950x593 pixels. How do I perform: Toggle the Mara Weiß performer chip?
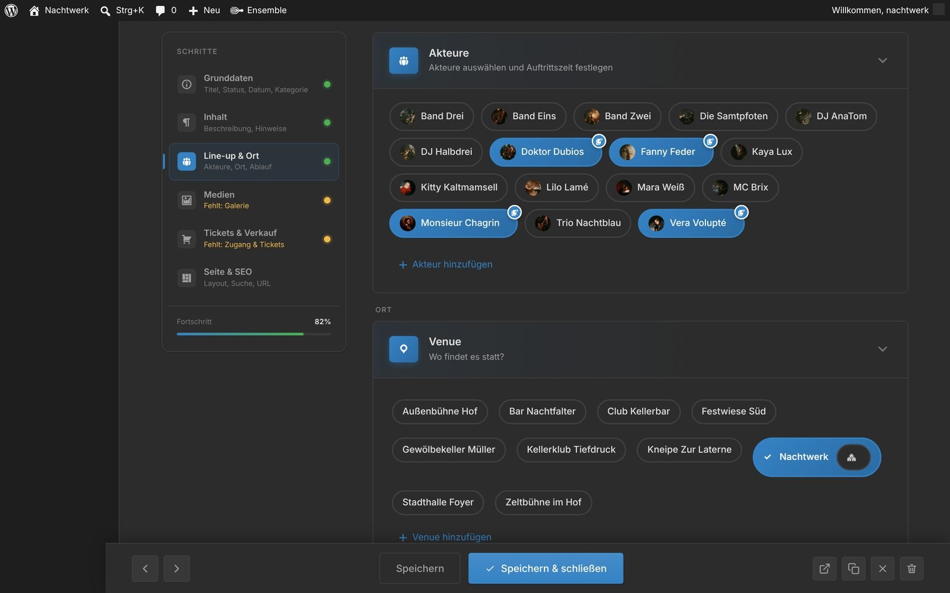[650, 187]
